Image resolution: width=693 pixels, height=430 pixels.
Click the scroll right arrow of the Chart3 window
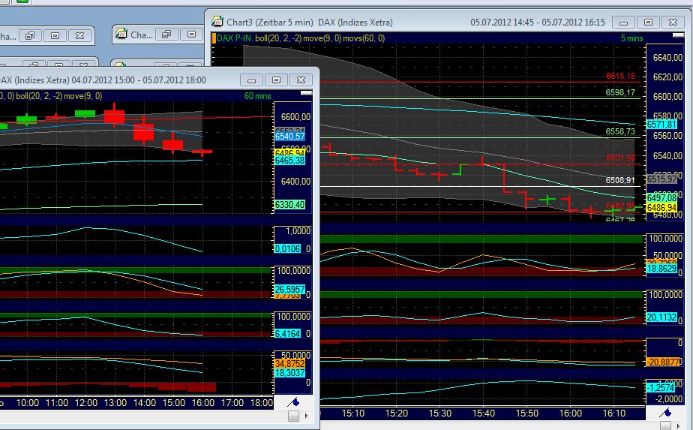coord(679,425)
